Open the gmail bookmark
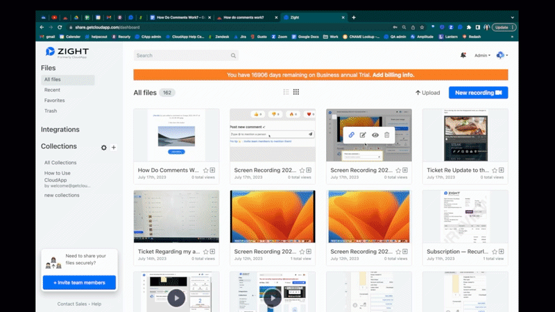The image size is (555, 312). click(x=47, y=37)
